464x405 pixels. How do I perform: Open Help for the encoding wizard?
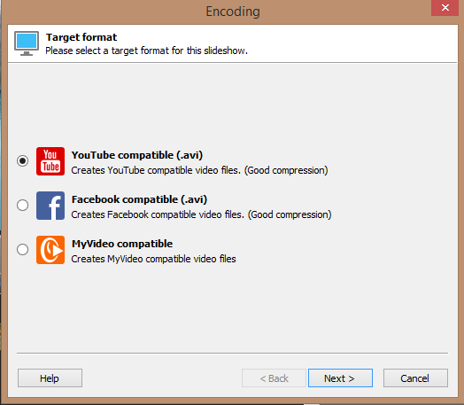(50, 378)
